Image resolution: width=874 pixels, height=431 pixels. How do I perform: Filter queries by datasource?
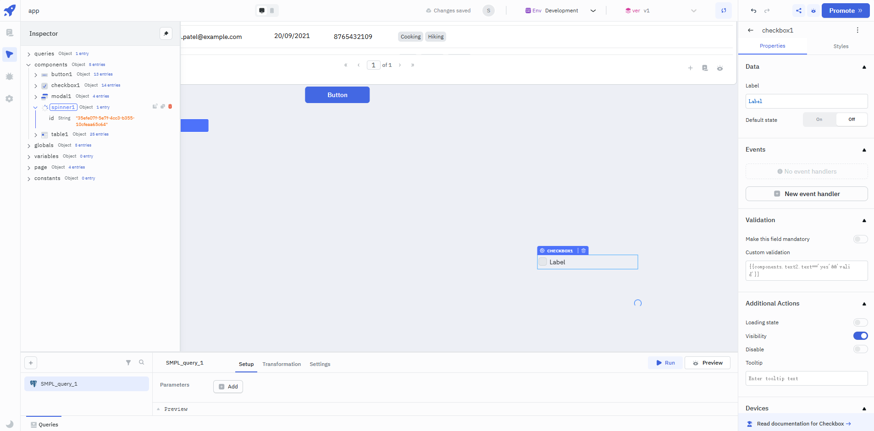click(x=128, y=362)
